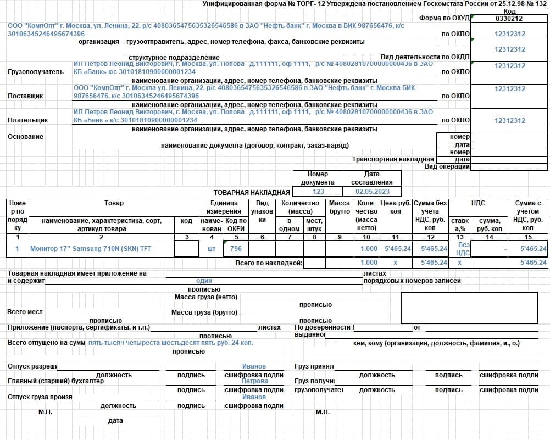Select the 'организация – грузоотправитель' caption line
The height and width of the screenshot is (441, 550).
(x=221, y=42)
